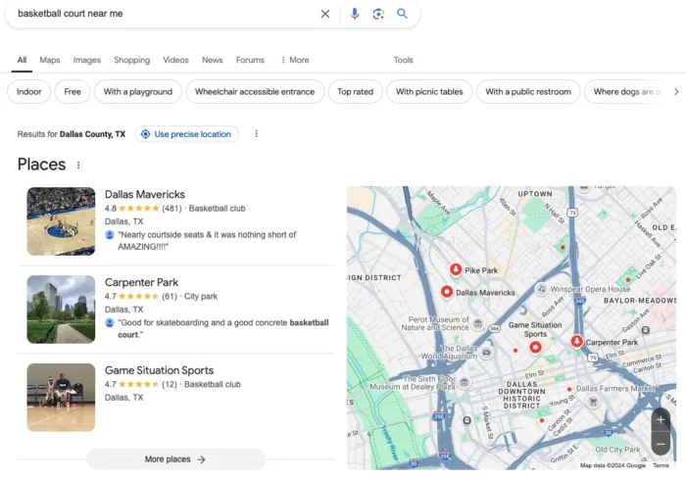
Task: Apply the Indoor filter chip
Action: [28, 92]
